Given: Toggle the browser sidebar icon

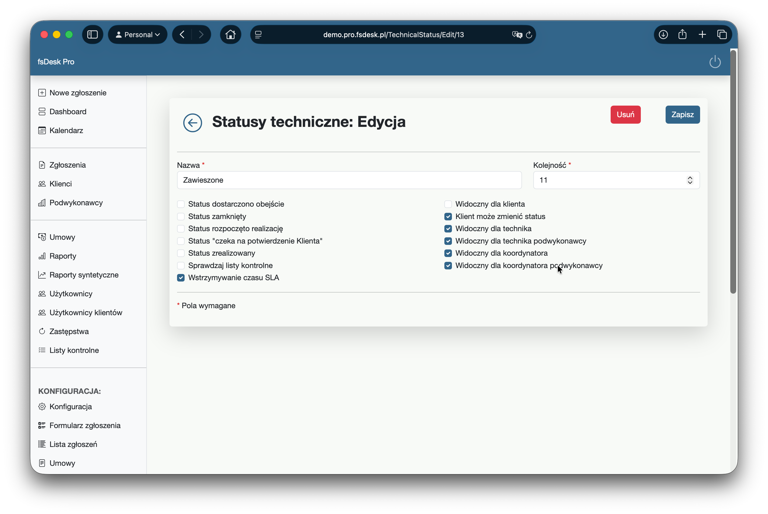Looking at the screenshot, I should click(92, 34).
